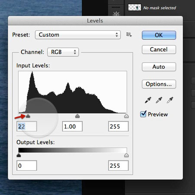Viewport: 195px width, 195px height.
Task: Click the mask thumbnail in Properties panel
Action: point(134,7)
